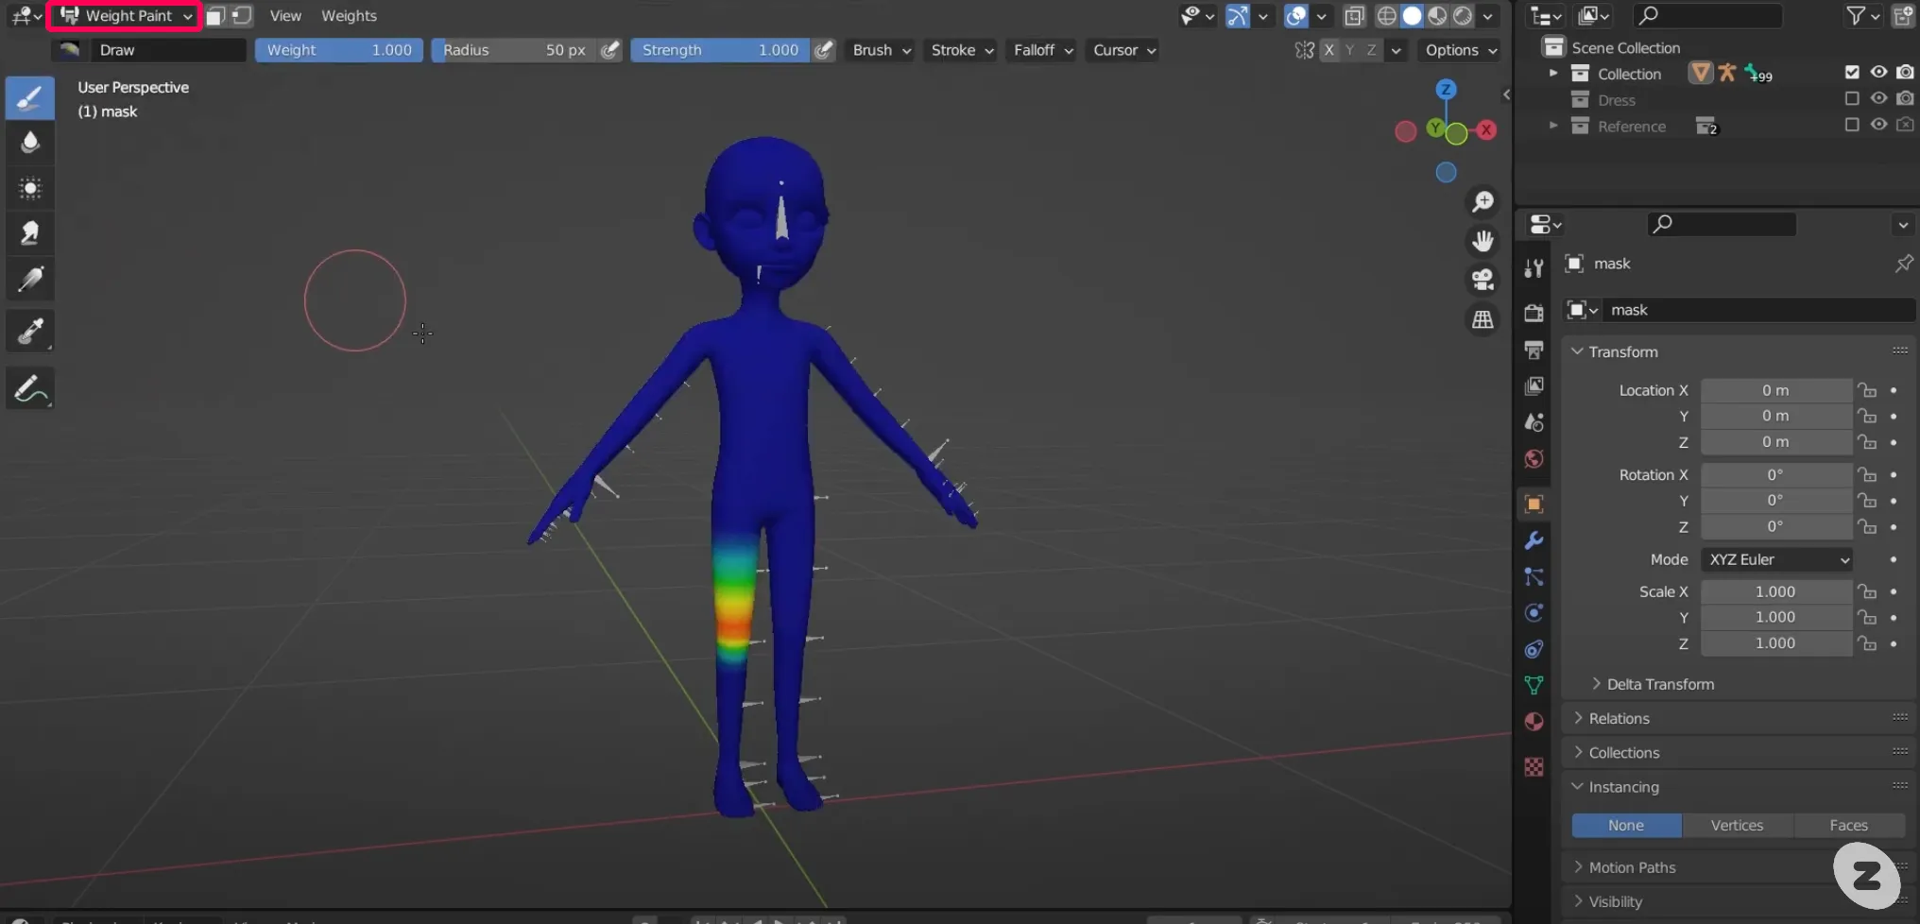
Task: Click the viewport zoom magnifier gizmo
Action: click(x=1483, y=201)
